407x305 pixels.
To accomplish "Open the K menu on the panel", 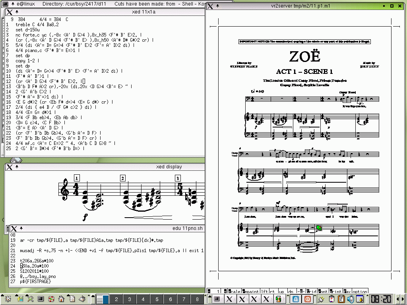I will 8,299.
